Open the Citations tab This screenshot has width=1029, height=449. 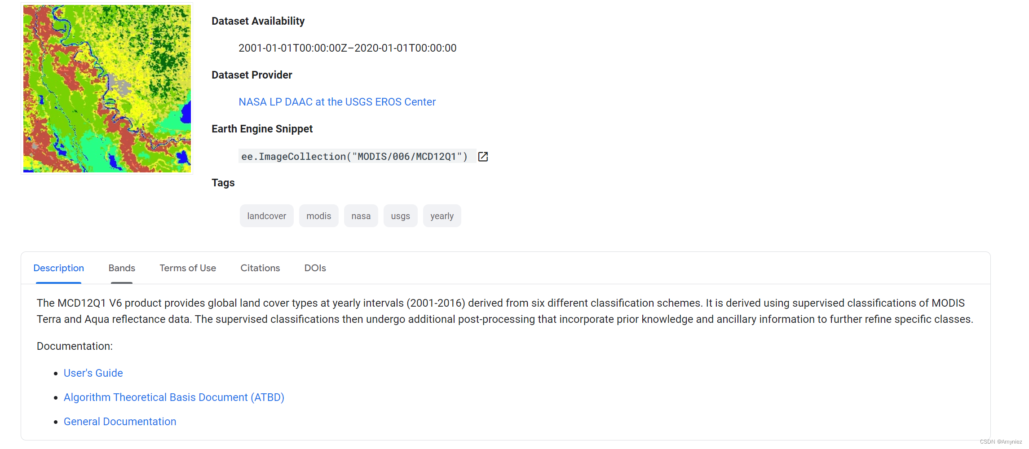click(260, 268)
